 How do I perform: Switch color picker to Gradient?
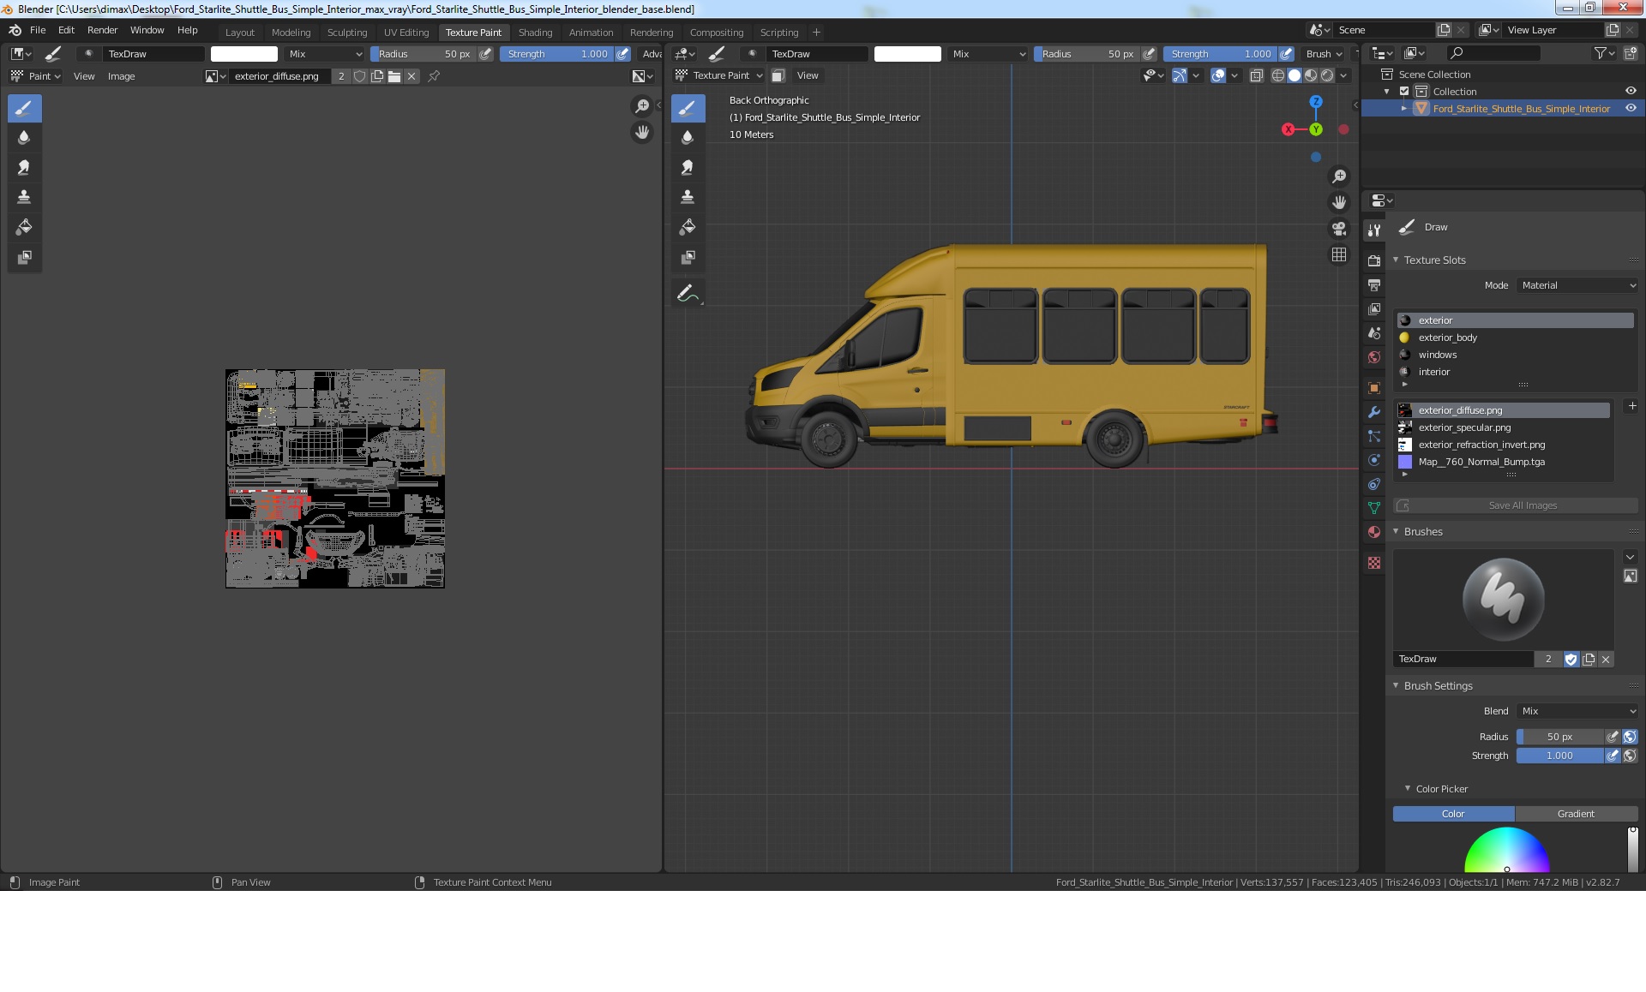click(x=1577, y=814)
